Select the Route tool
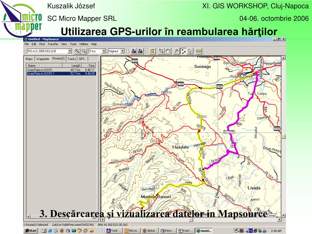Screen dimensions: 312x234 point(183,51)
